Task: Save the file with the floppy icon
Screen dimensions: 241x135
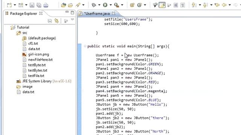Action: tap(32, 5)
